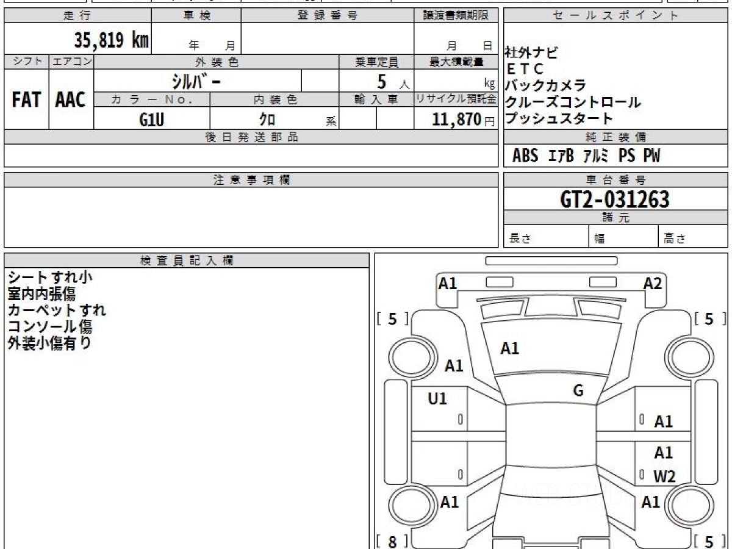Select the 室内内張傷 inspector note
The height and width of the screenshot is (549, 732).
[x=41, y=293]
